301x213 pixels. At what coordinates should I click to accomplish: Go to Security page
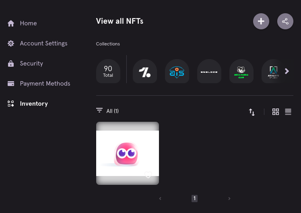pyautogui.click(x=31, y=63)
